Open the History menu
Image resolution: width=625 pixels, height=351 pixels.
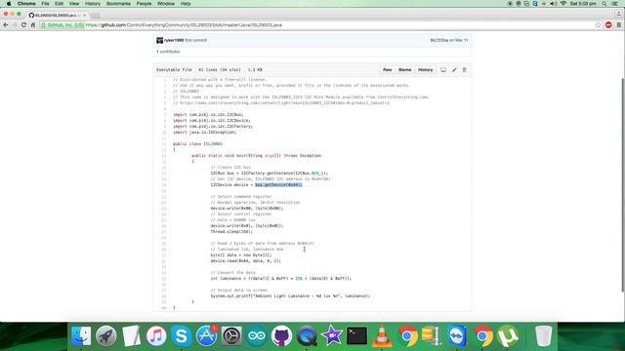[93, 4]
